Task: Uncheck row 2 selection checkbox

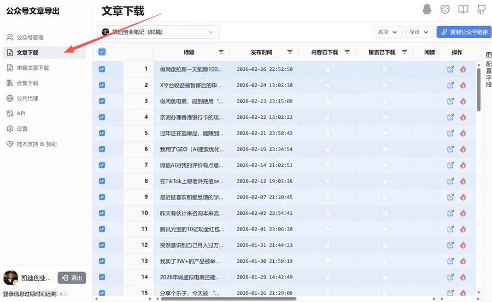Action: coord(102,85)
